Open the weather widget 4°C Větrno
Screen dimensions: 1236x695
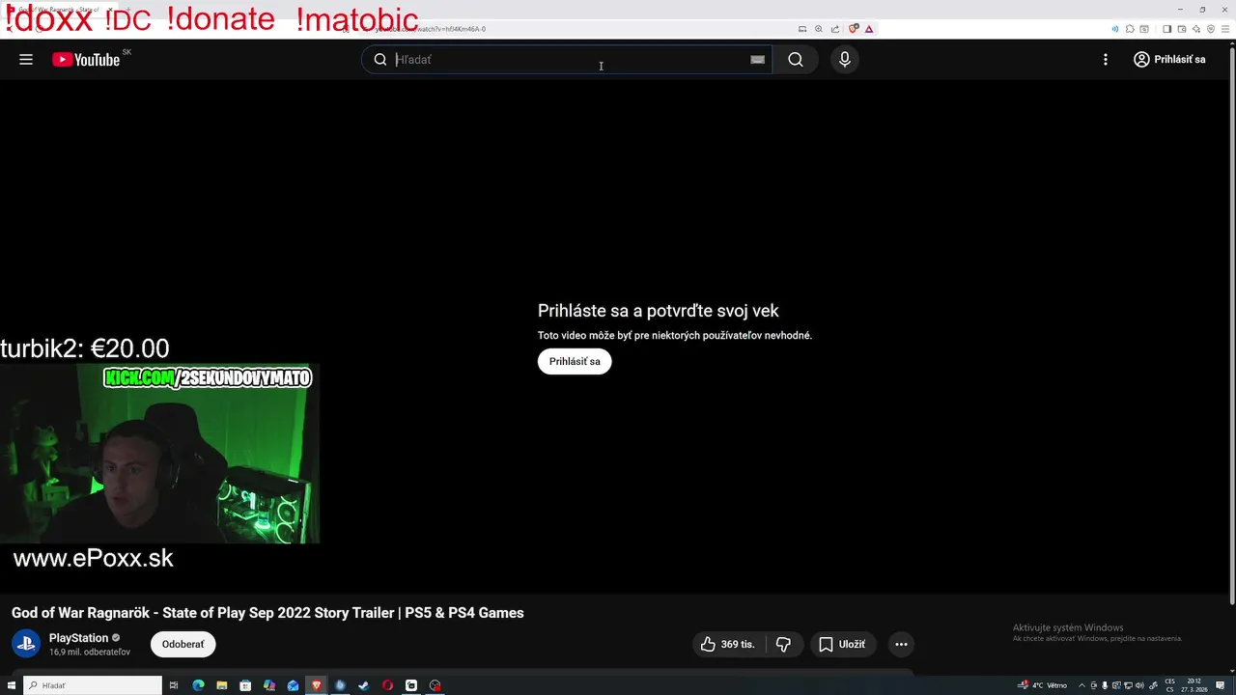[x=1042, y=685]
